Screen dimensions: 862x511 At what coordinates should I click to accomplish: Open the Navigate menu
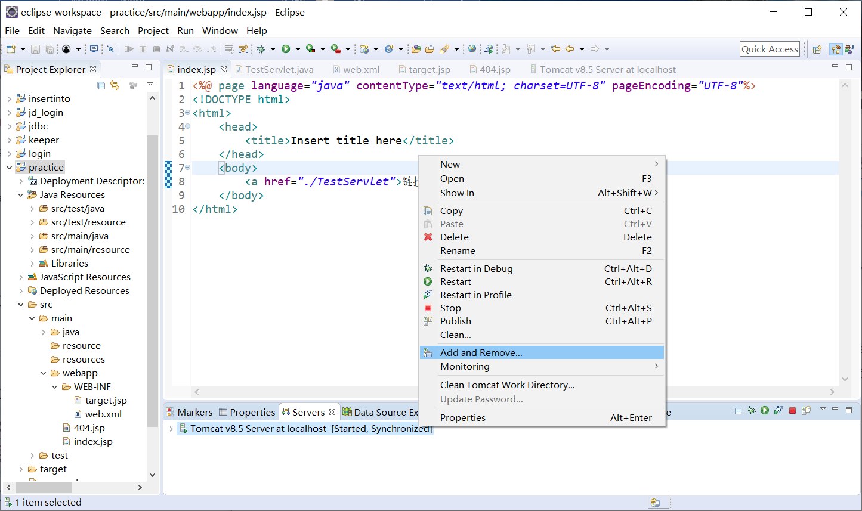(x=72, y=30)
